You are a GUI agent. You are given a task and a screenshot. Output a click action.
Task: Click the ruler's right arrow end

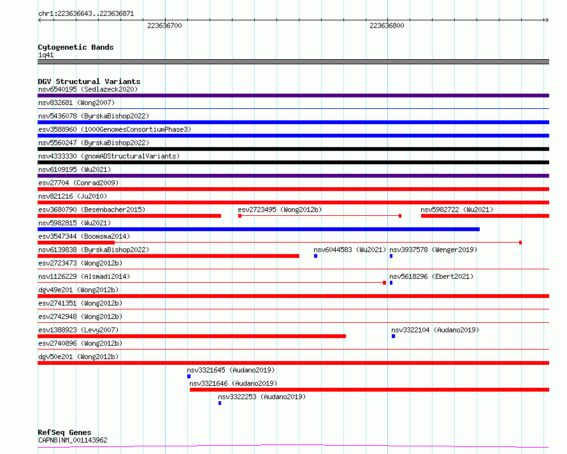(x=547, y=20)
